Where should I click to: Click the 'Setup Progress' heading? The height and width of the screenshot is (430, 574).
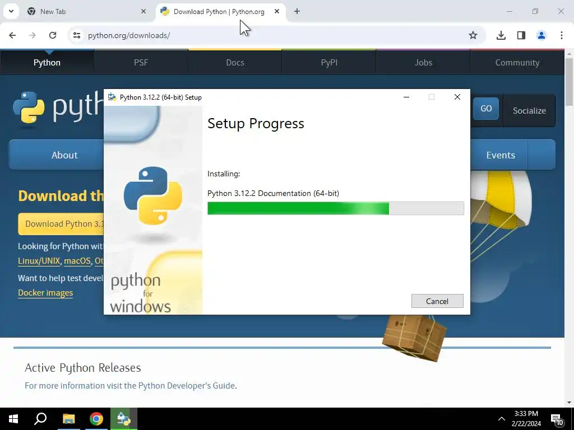pos(256,124)
